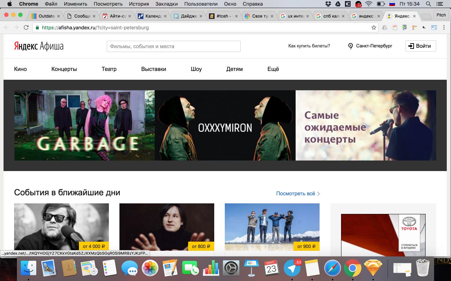The width and height of the screenshot is (451, 281).
Task: Open the Trash in the Dock
Action: 423,269
